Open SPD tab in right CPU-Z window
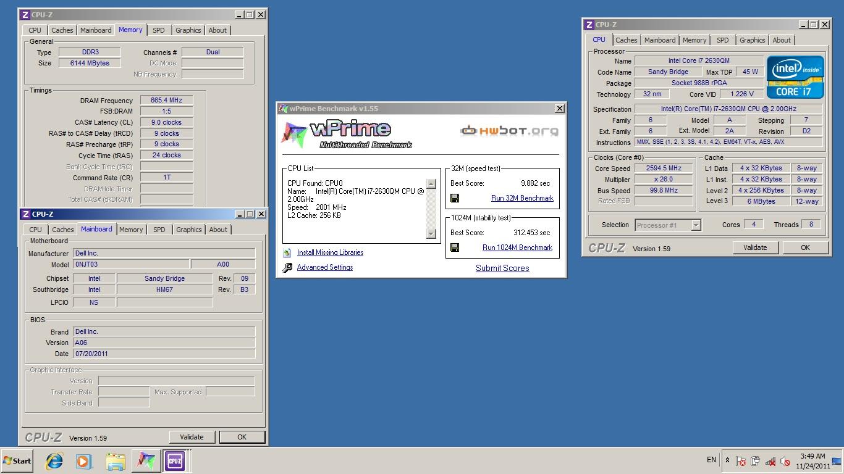844x474 pixels. coord(722,40)
